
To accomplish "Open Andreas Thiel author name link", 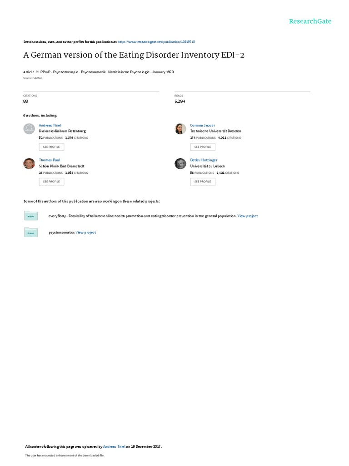I will click(50, 126).
